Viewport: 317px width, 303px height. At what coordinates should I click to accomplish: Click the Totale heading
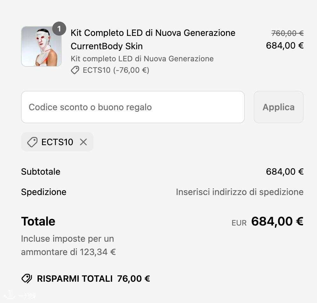coord(38,221)
